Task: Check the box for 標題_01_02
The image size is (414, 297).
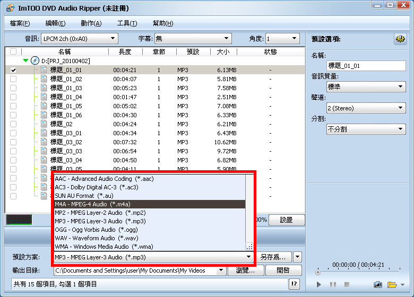Action: [x=13, y=79]
